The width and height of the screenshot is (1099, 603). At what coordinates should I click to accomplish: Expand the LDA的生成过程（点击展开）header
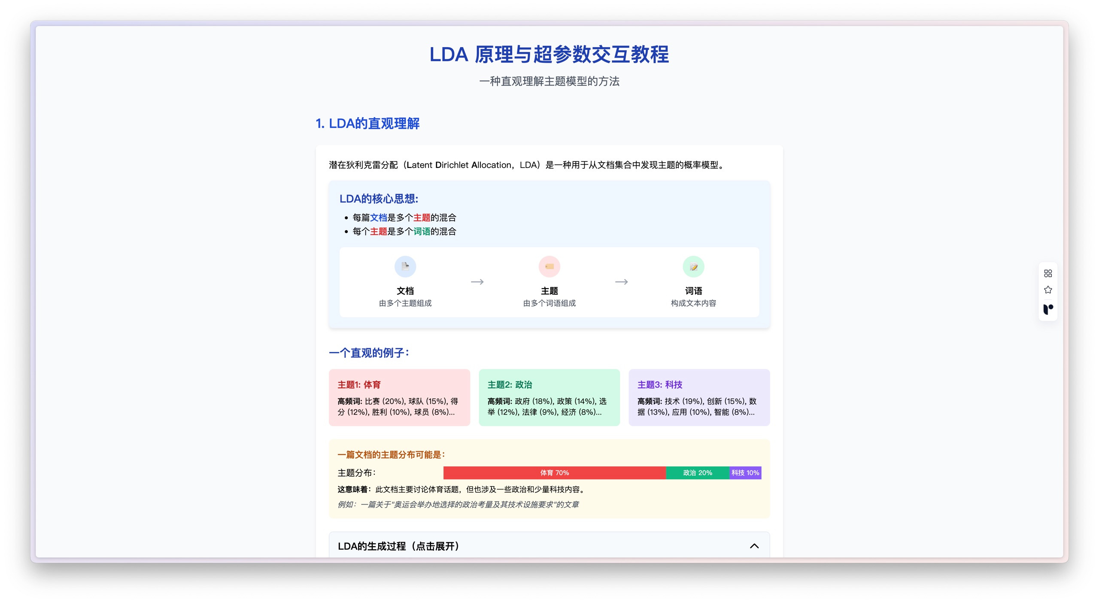point(399,546)
